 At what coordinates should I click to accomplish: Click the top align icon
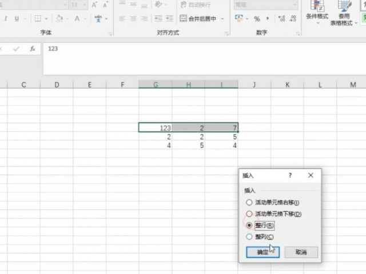point(122,4)
